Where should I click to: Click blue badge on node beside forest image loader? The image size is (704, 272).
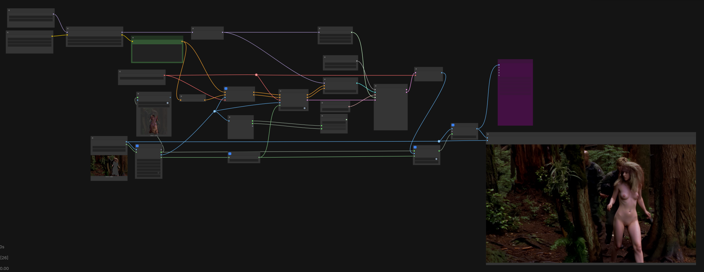[137, 146]
